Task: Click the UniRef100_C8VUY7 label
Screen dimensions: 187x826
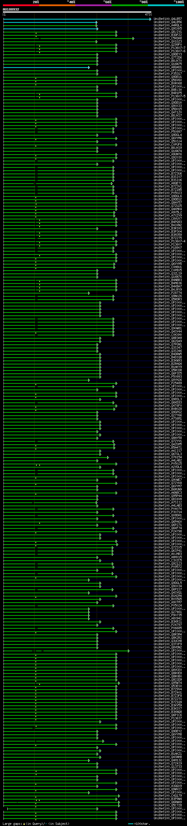Action: (x=168, y=219)
